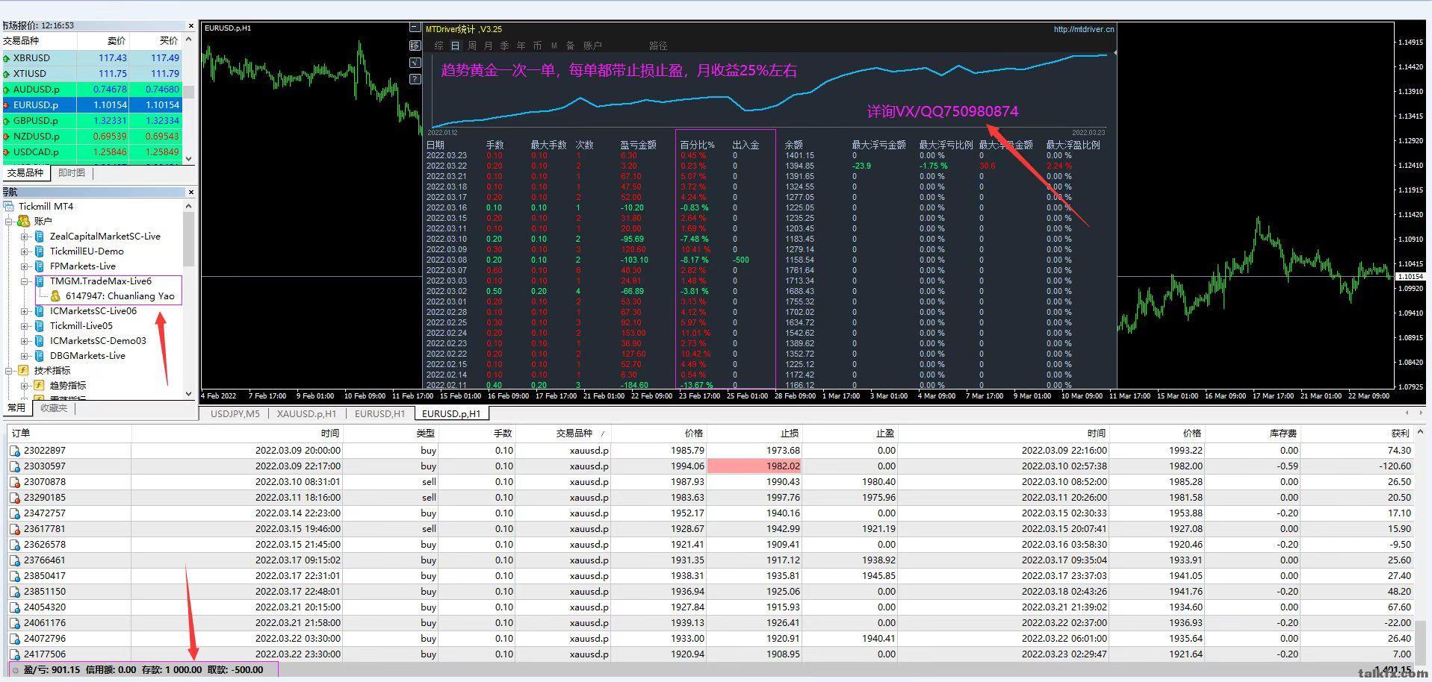Click order 23022897 document icon
Screen dimensions: 1432x682
click(15, 451)
